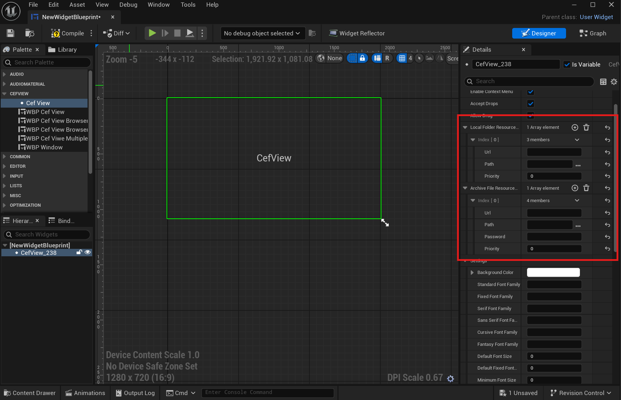Toggle visibility eye for CefView_238

coord(88,252)
